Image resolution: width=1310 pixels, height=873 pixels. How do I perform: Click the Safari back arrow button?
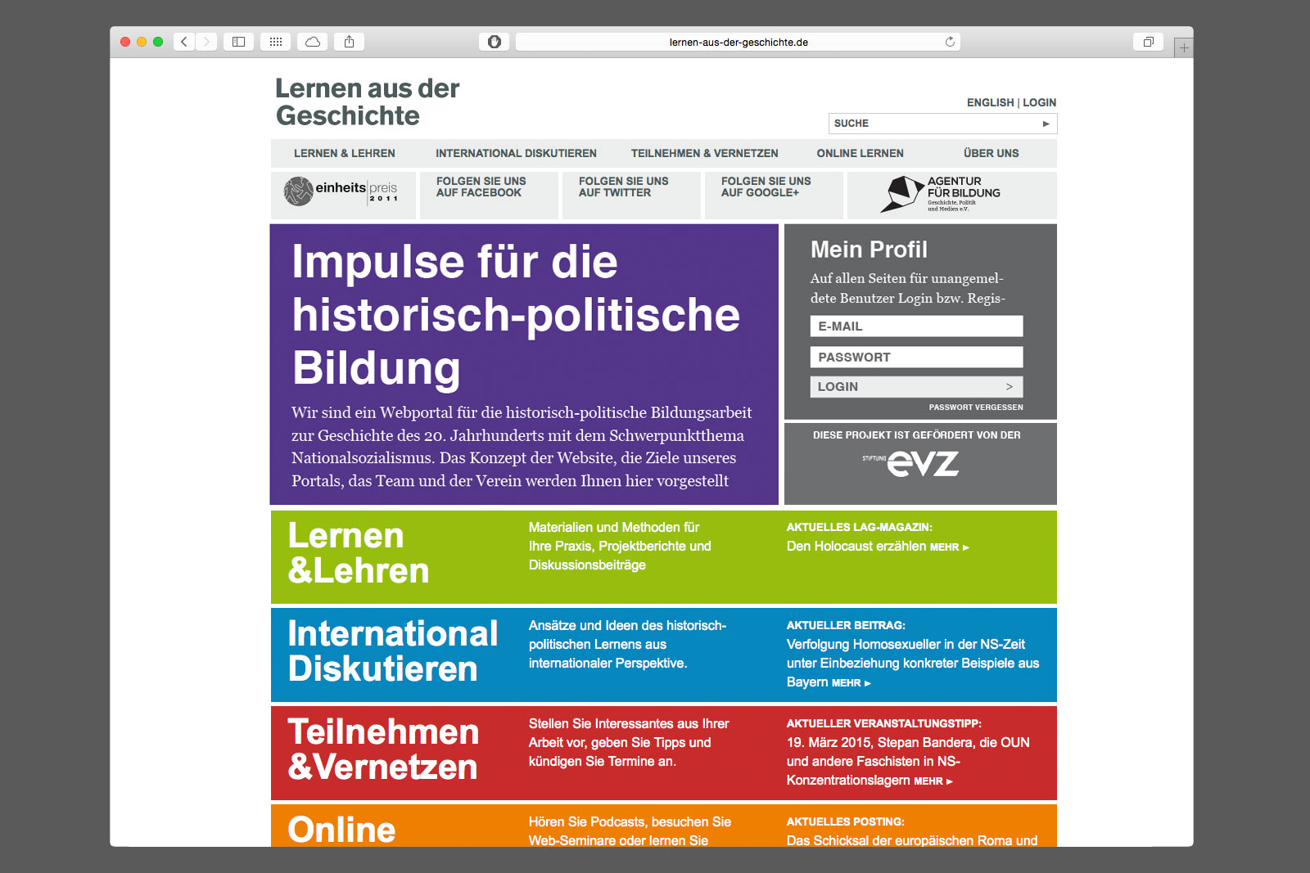tap(184, 42)
